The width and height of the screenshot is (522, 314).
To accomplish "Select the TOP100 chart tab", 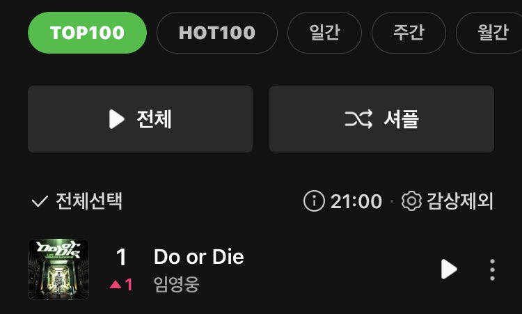I will (87, 33).
